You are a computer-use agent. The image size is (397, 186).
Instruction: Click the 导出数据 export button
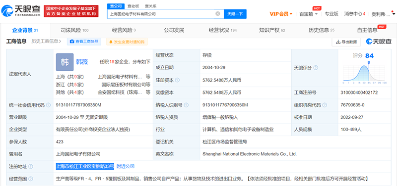pos(346,42)
